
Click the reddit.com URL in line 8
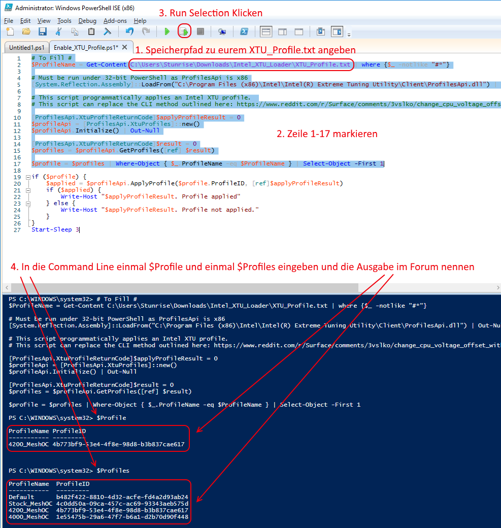pyautogui.click(x=369, y=104)
